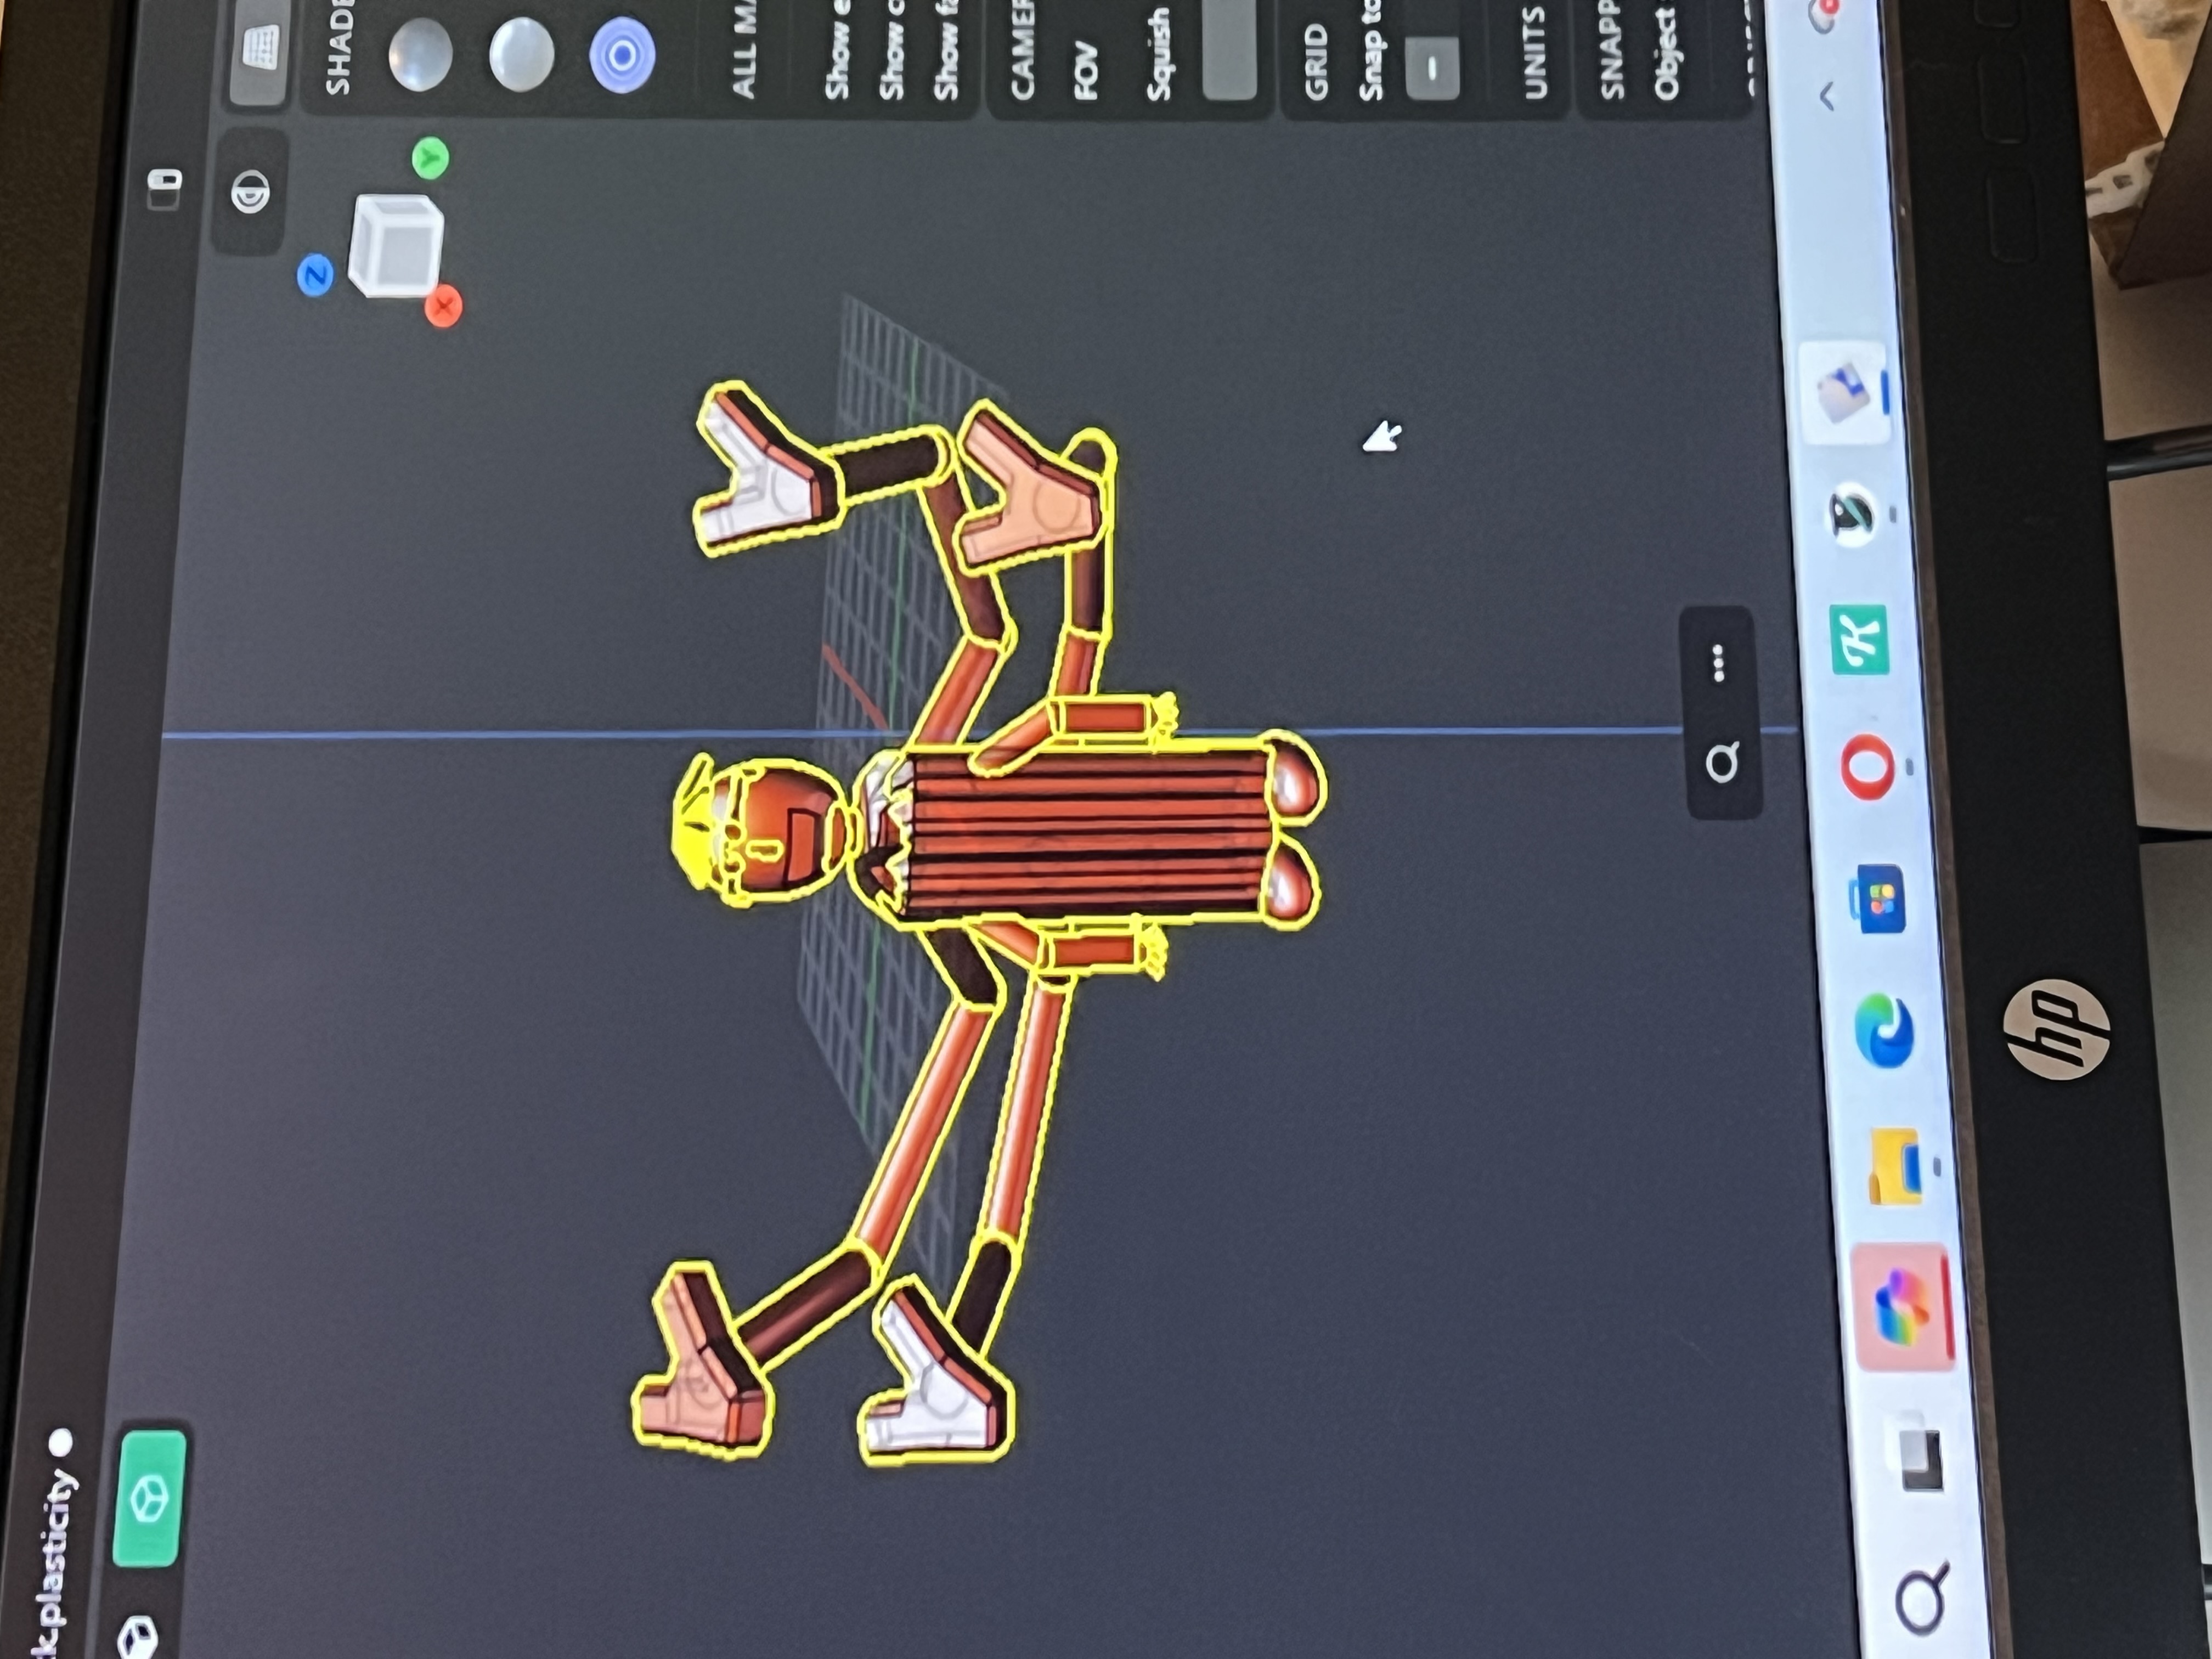2212x1659 pixels.
Task: Open Microsoft Store from taskbar
Action: (x=1877, y=898)
